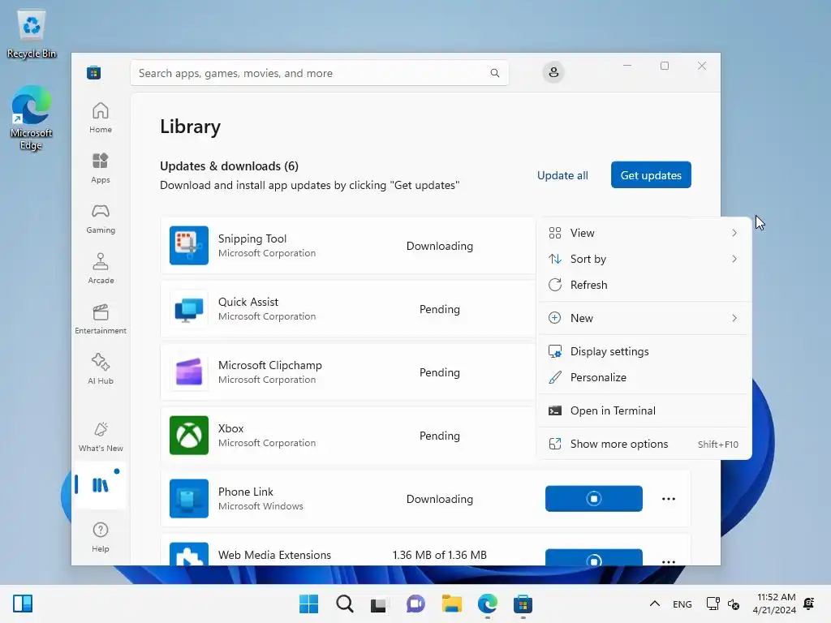
Task: Choose Open in Terminal
Action: point(644,410)
